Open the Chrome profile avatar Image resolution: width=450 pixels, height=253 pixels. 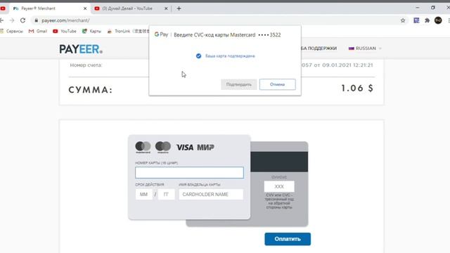click(x=438, y=20)
